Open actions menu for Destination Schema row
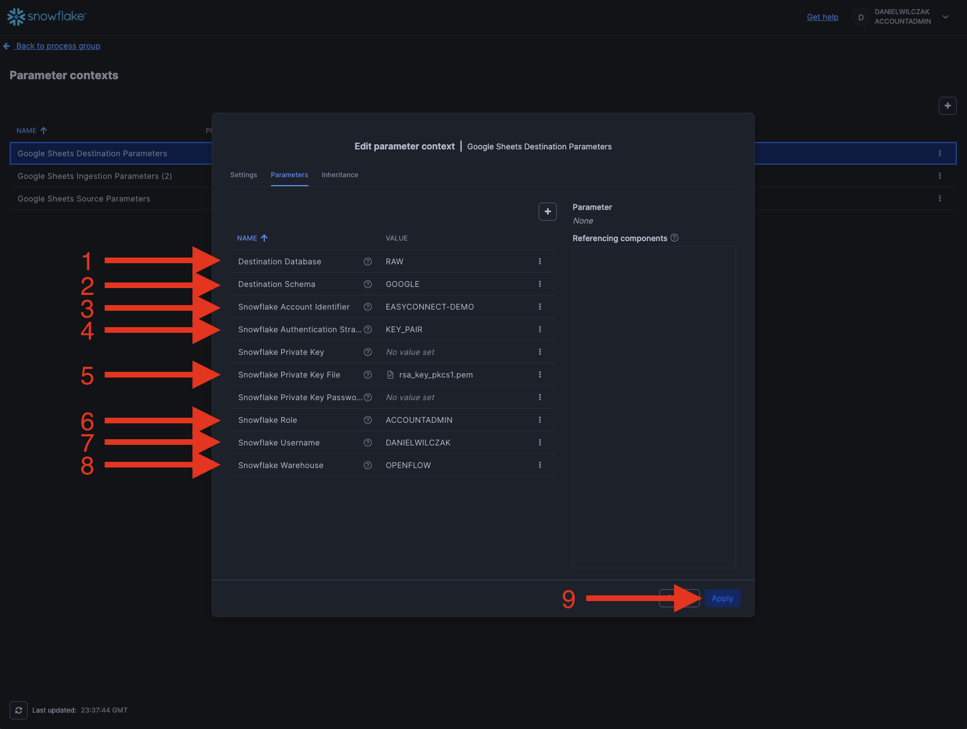This screenshot has height=729, width=967. (540, 284)
